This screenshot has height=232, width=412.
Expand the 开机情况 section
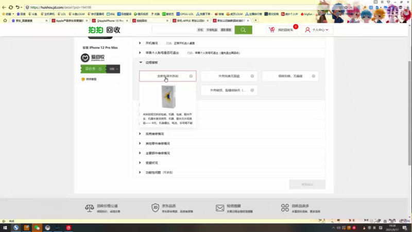pyautogui.click(x=140, y=43)
